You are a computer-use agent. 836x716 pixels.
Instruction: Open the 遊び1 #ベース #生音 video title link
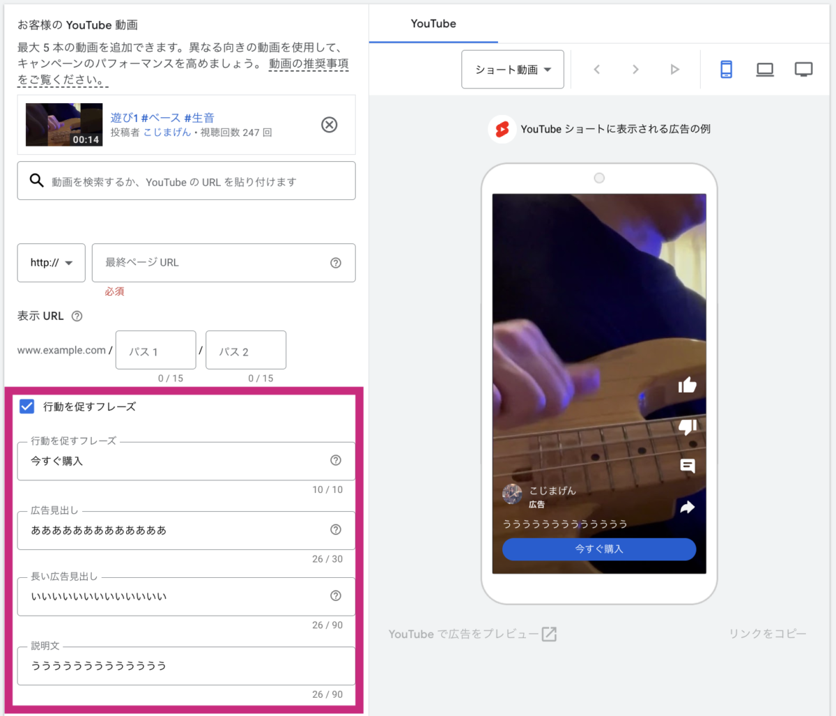click(x=162, y=118)
